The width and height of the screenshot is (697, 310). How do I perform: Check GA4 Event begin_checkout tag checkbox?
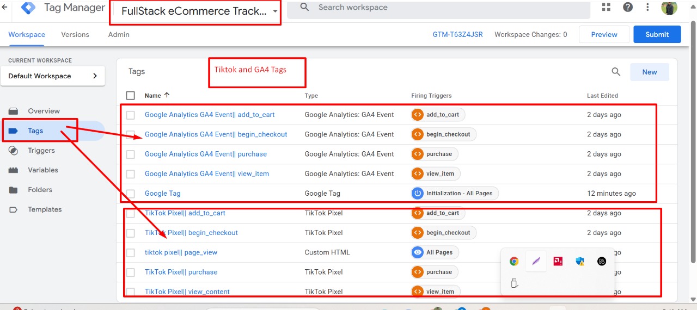point(130,134)
